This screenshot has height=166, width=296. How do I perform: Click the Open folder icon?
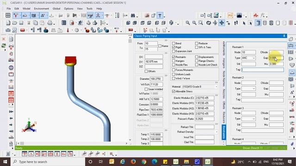click(14, 23)
